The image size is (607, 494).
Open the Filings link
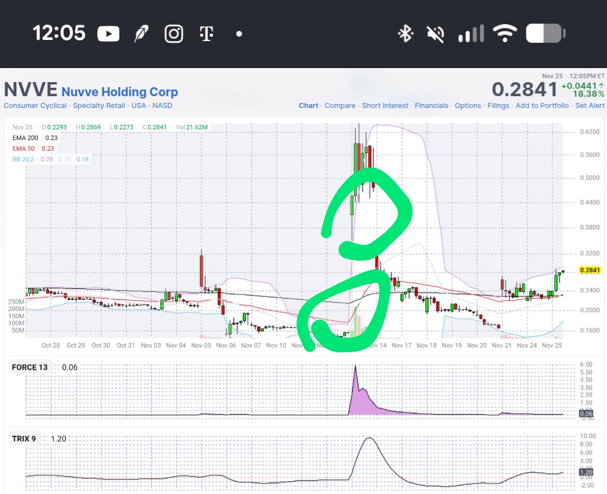click(x=498, y=106)
